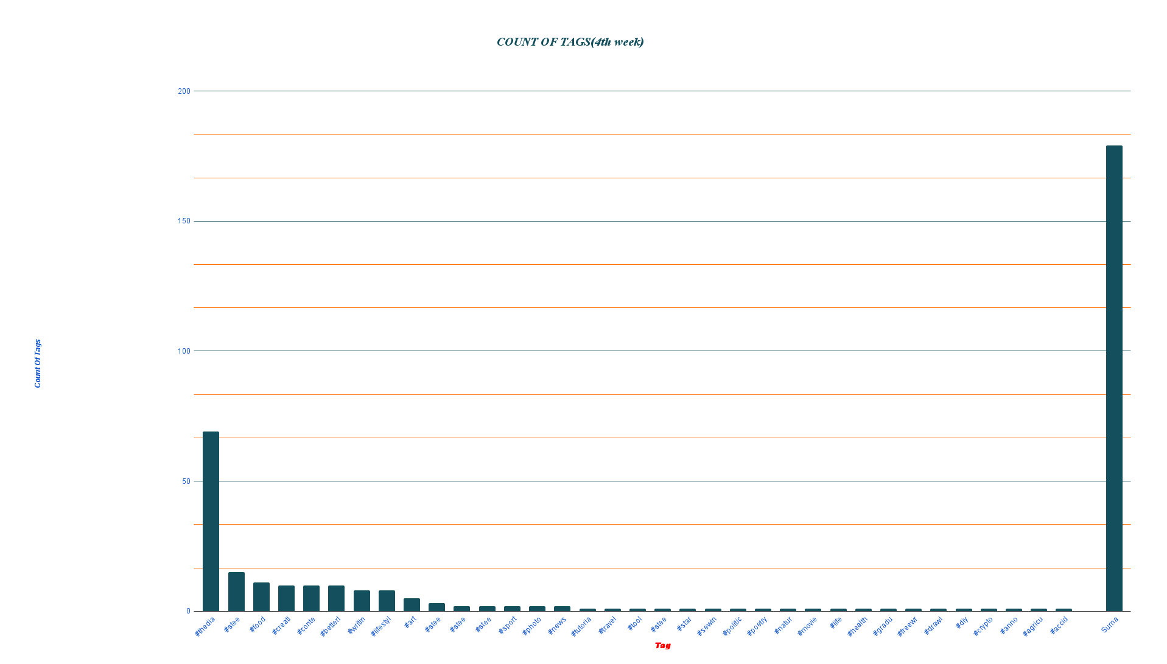Click the '#anno' axis label
1167x664 pixels.
[x=1009, y=626]
